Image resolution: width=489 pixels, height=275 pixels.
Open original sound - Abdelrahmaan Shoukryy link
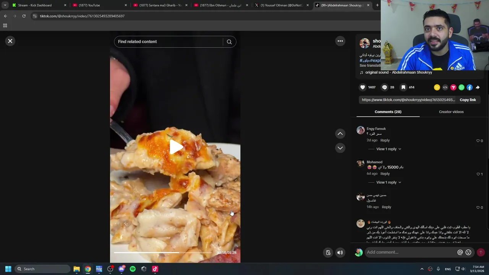398,73
